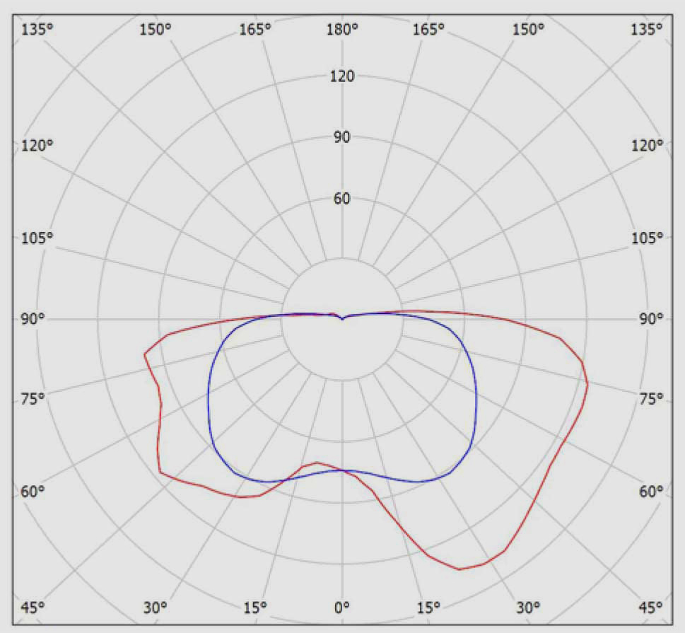Click the right-side 90° axis label
The width and height of the screenshot is (685, 633).
tap(651, 319)
